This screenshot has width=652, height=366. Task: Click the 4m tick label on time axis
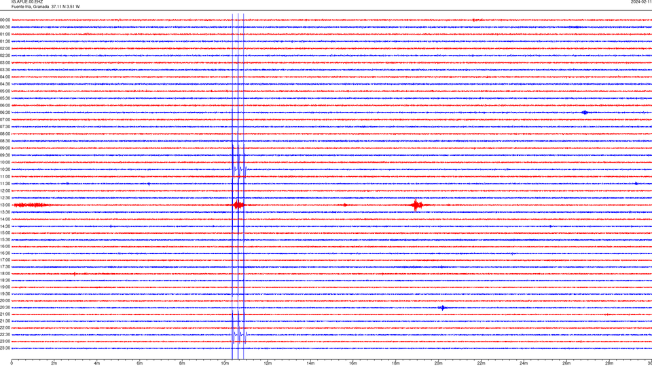pyautogui.click(x=97, y=363)
